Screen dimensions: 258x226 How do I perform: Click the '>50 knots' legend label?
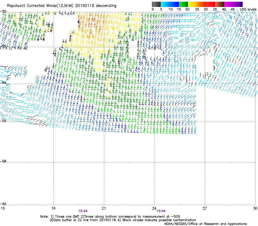(248, 9)
